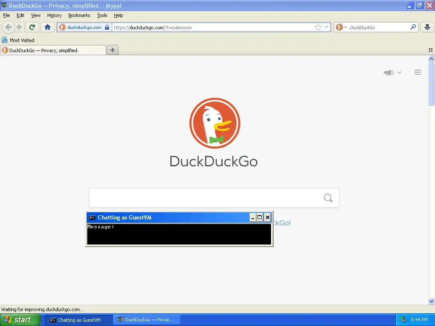Open the History menu

tap(54, 15)
